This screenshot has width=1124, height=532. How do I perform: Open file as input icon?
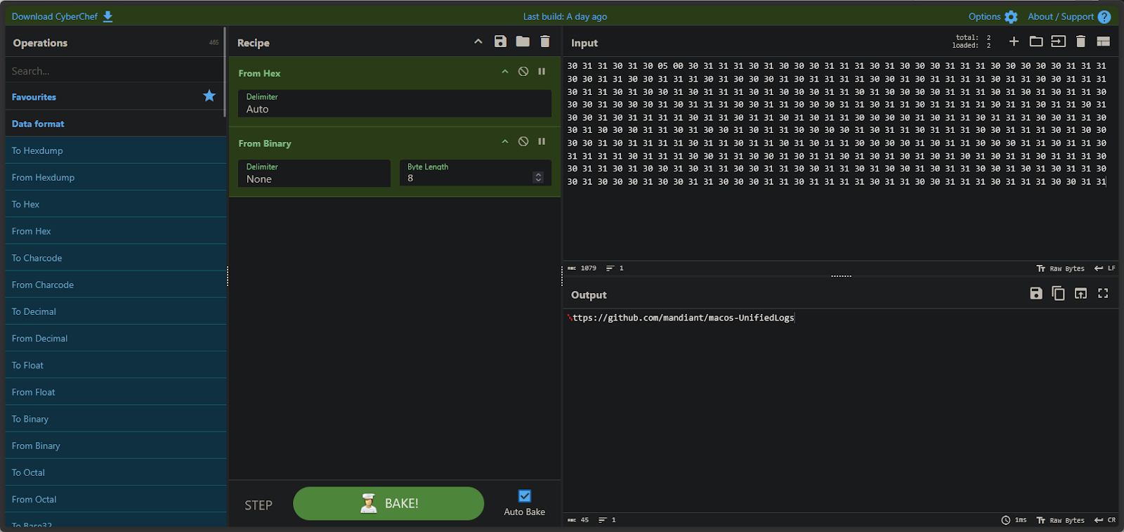pos(1059,42)
